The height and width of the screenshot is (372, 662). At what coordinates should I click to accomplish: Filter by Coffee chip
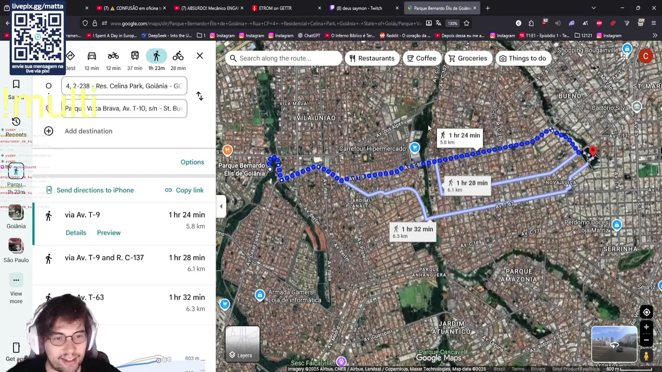pyautogui.click(x=421, y=58)
